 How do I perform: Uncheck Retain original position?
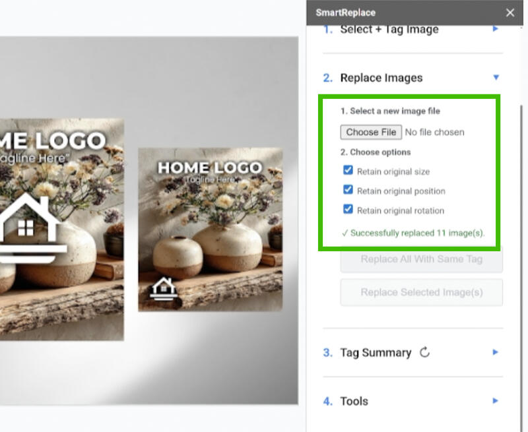coord(348,191)
